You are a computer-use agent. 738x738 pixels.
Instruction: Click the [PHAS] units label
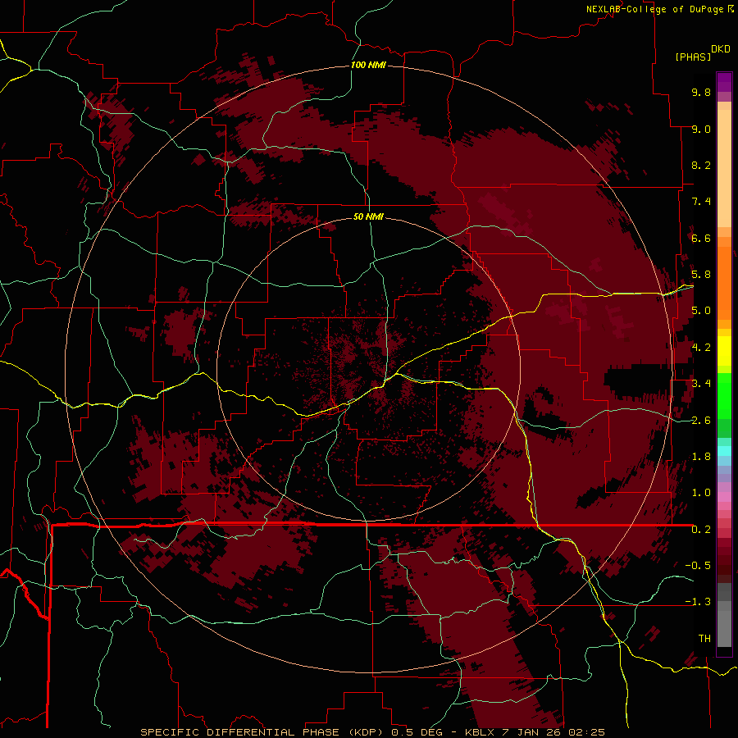coord(693,57)
